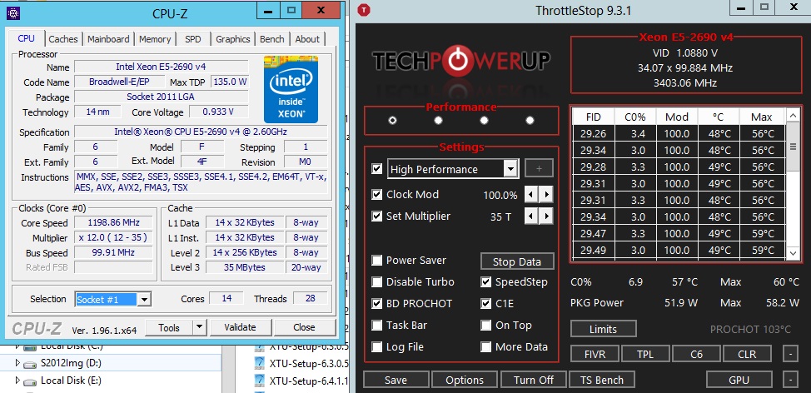Open the High Performance power plan dropdown
Viewport: 811px width, 393px height.
510,169
